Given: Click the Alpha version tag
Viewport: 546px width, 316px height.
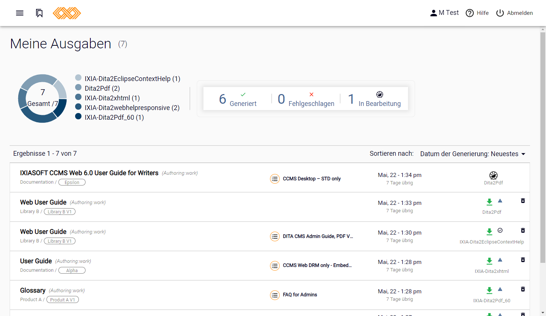Looking at the screenshot, I should (x=72, y=270).
